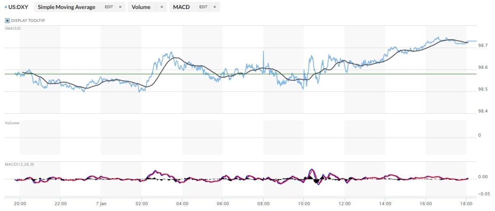Edit the MACD indicator settings
The image size is (495, 211).
[203, 7]
